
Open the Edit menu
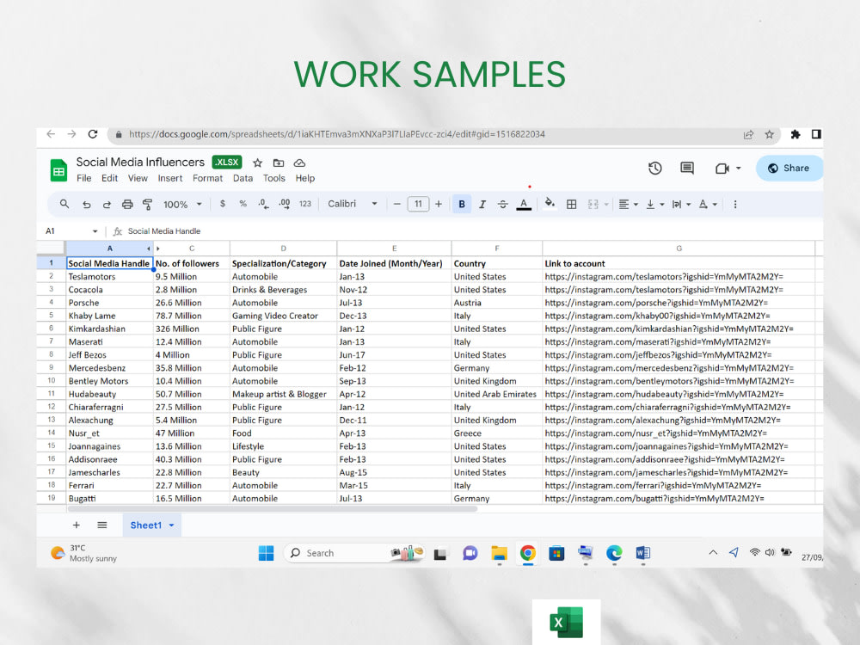click(x=110, y=178)
